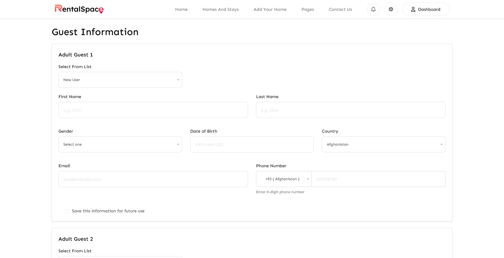Expand Adult Guest 1 Select From List dropdown
Screen dimensions: 504x258
[x=120, y=80]
